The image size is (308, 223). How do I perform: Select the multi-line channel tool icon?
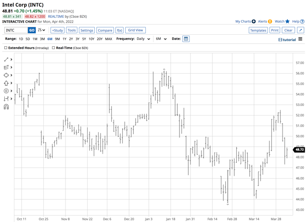click(6, 67)
